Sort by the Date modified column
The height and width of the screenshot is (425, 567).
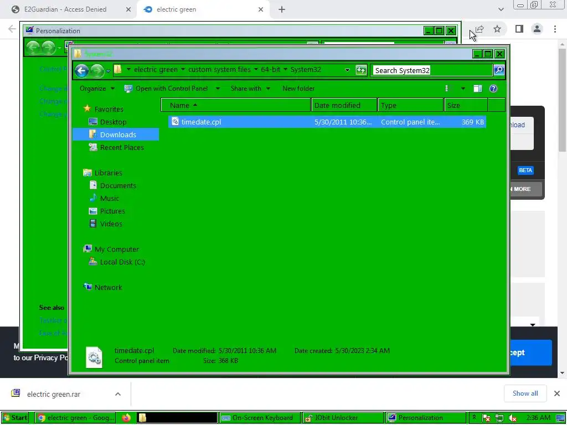344,105
